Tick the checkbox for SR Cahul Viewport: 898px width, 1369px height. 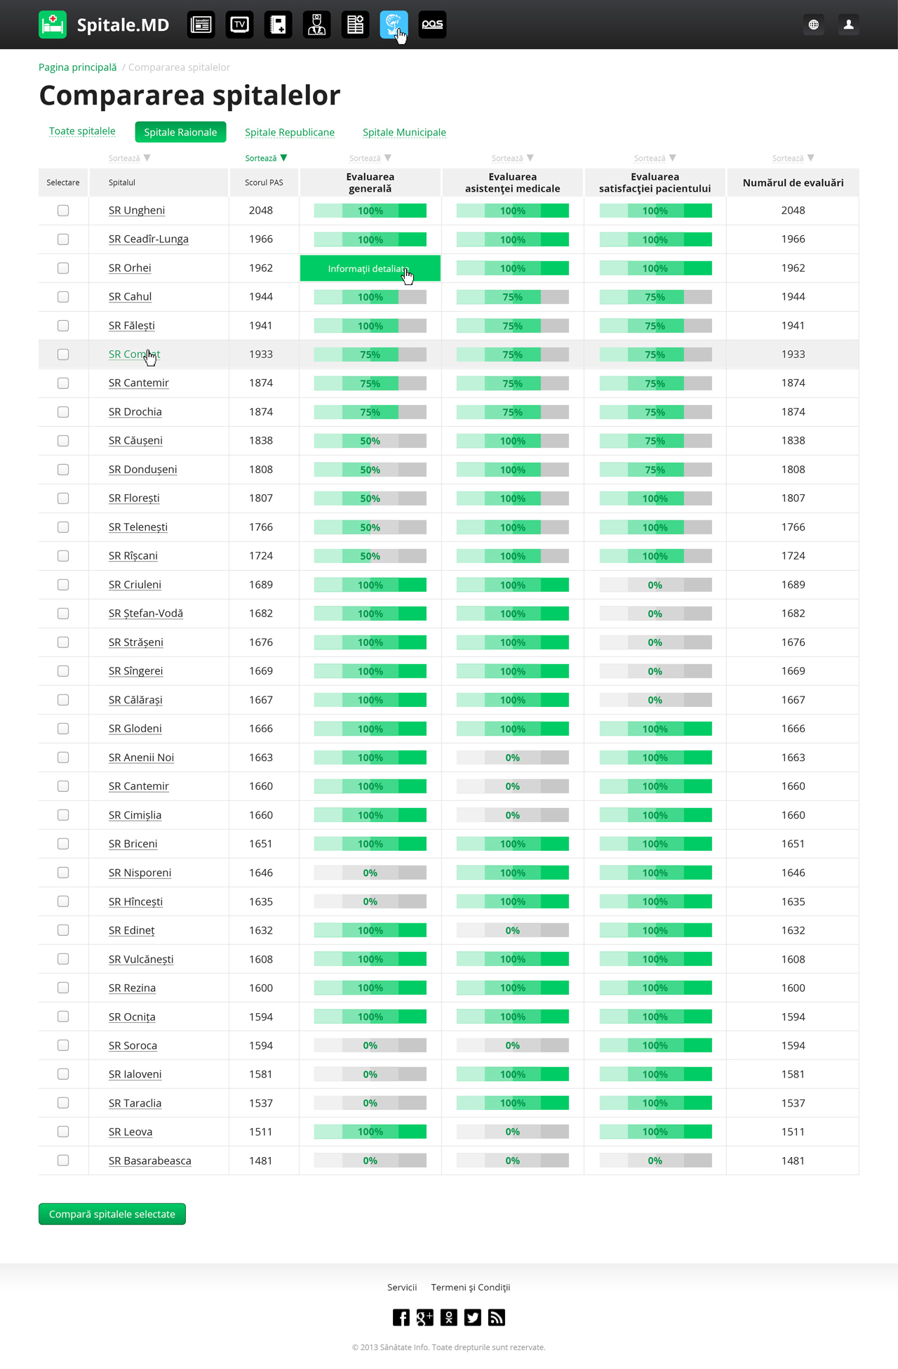[63, 297]
